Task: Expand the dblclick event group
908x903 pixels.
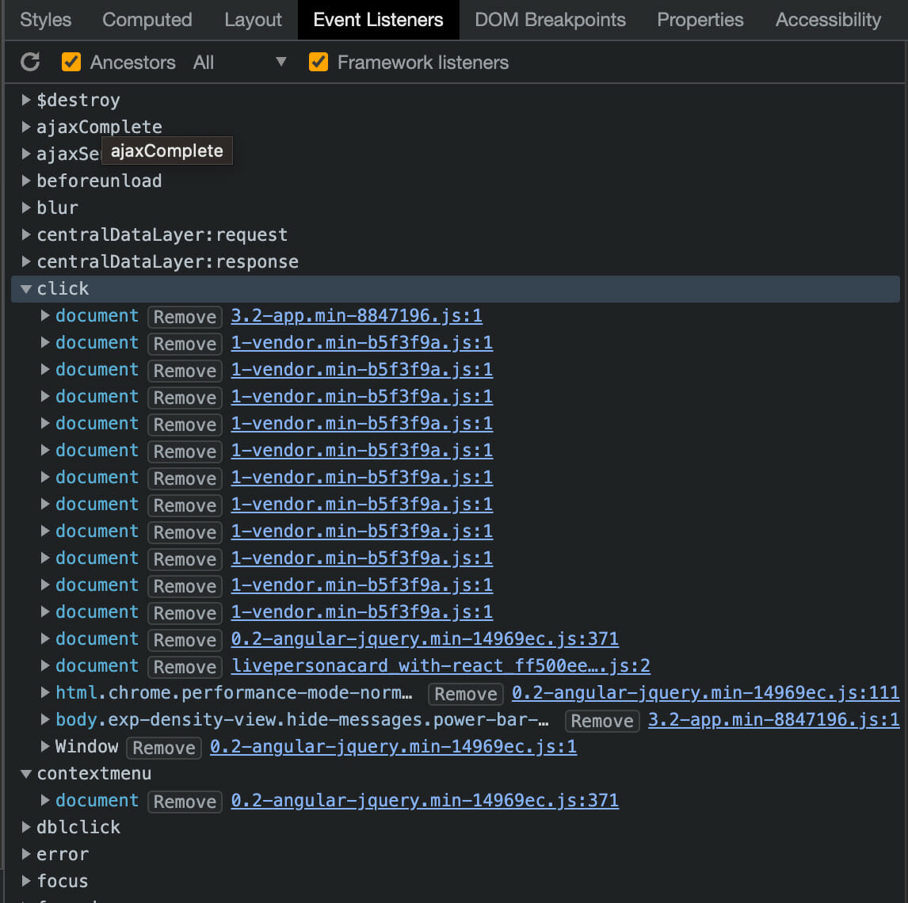Action: click(26, 827)
